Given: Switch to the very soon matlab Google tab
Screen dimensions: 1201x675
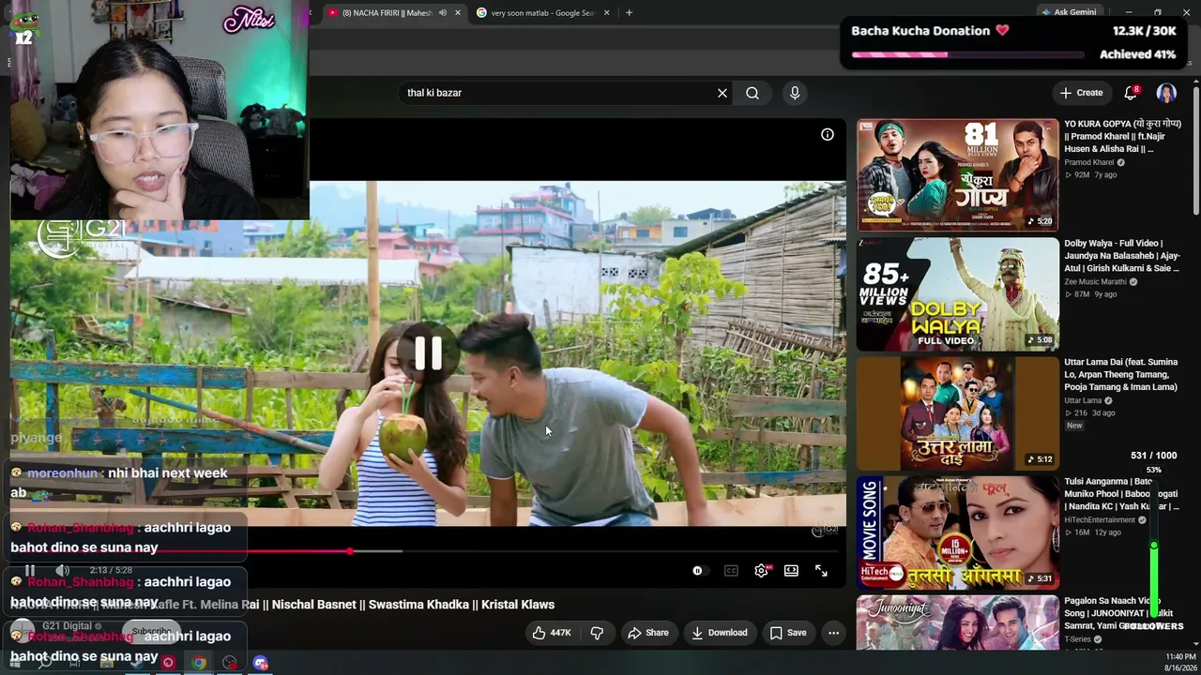Looking at the screenshot, I should 544,13.
